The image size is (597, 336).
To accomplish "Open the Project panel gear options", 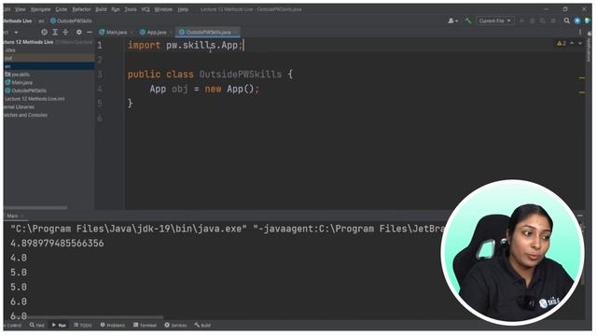I will coord(78,33).
